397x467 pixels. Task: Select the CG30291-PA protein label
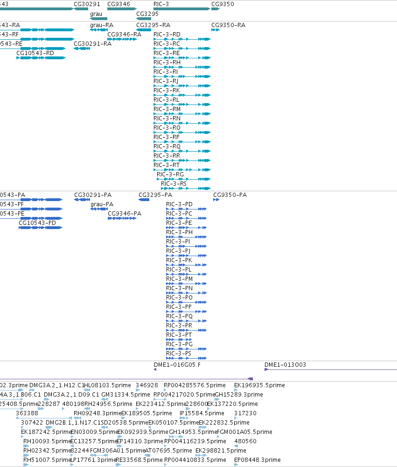[x=93, y=195]
